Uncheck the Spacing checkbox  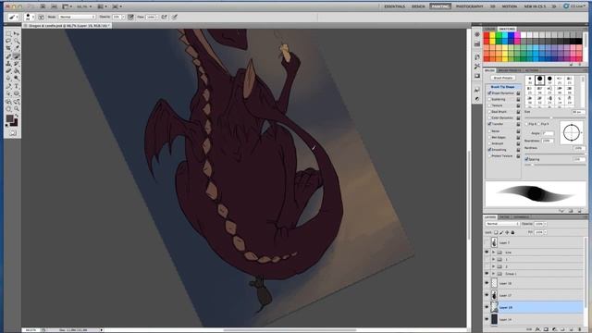(526, 159)
